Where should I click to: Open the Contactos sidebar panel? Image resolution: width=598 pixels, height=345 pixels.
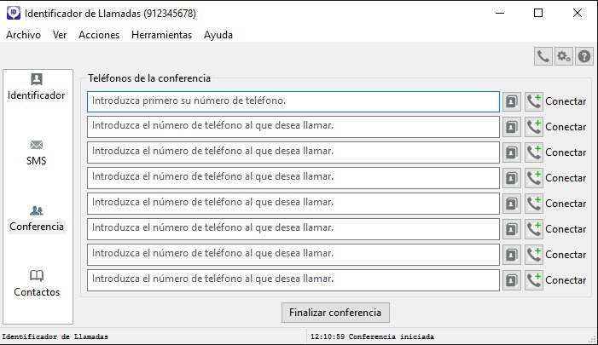(37, 283)
